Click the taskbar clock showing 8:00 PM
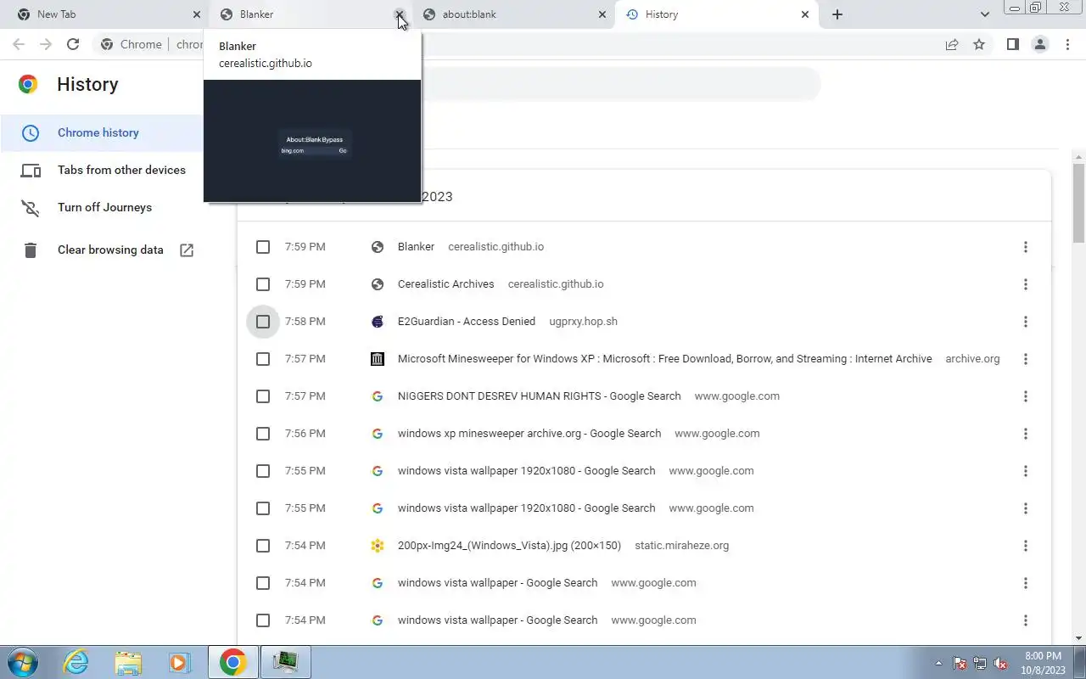This screenshot has width=1086, height=679. pyautogui.click(x=1043, y=663)
